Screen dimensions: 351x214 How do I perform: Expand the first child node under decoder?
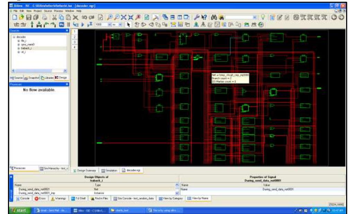19,41
